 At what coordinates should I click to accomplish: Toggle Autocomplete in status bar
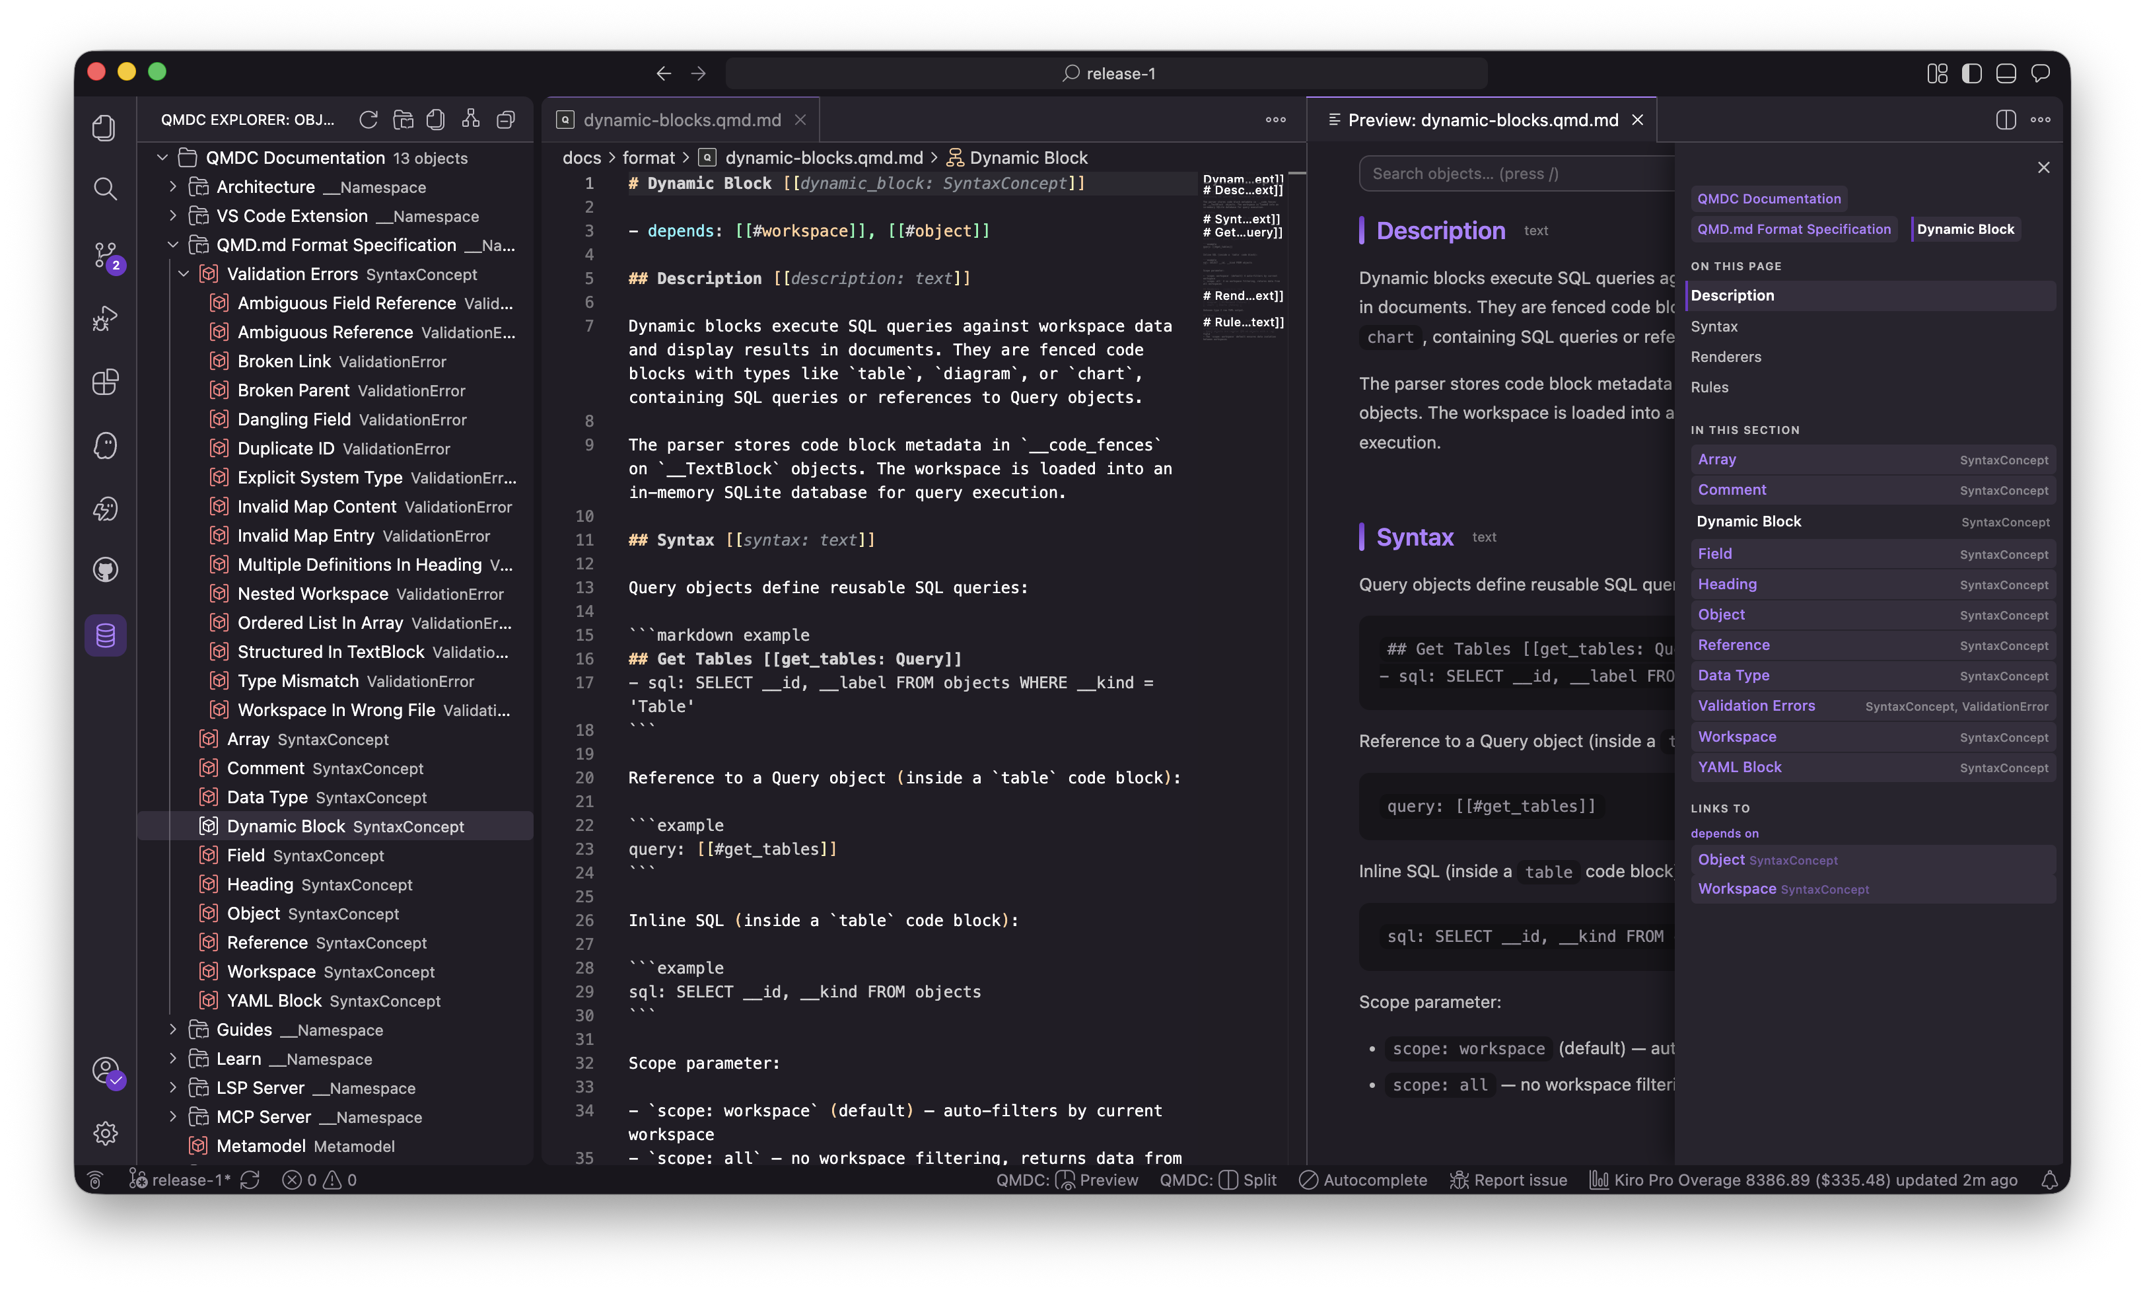click(x=1362, y=1180)
